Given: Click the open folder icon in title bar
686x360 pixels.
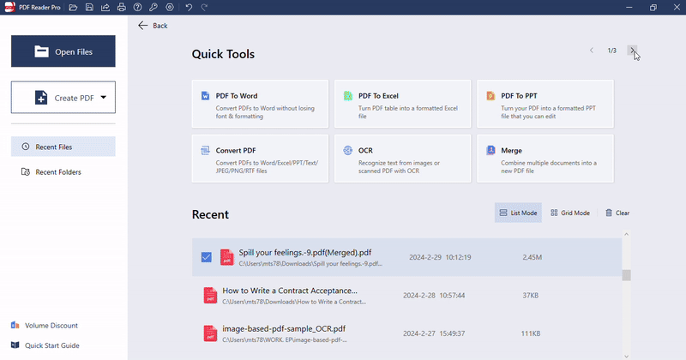Looking at the screenshot, I should pos(74,8).
